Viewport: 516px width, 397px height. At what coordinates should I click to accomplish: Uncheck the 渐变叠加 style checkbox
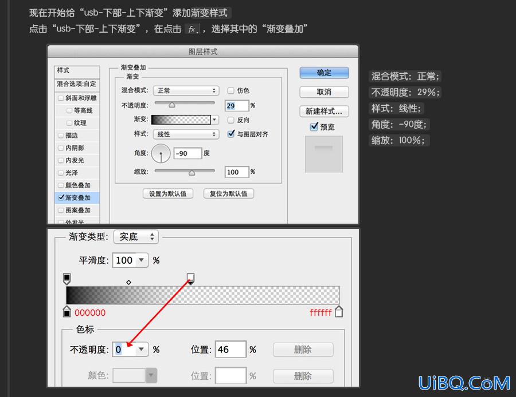[x=61, y=197]
